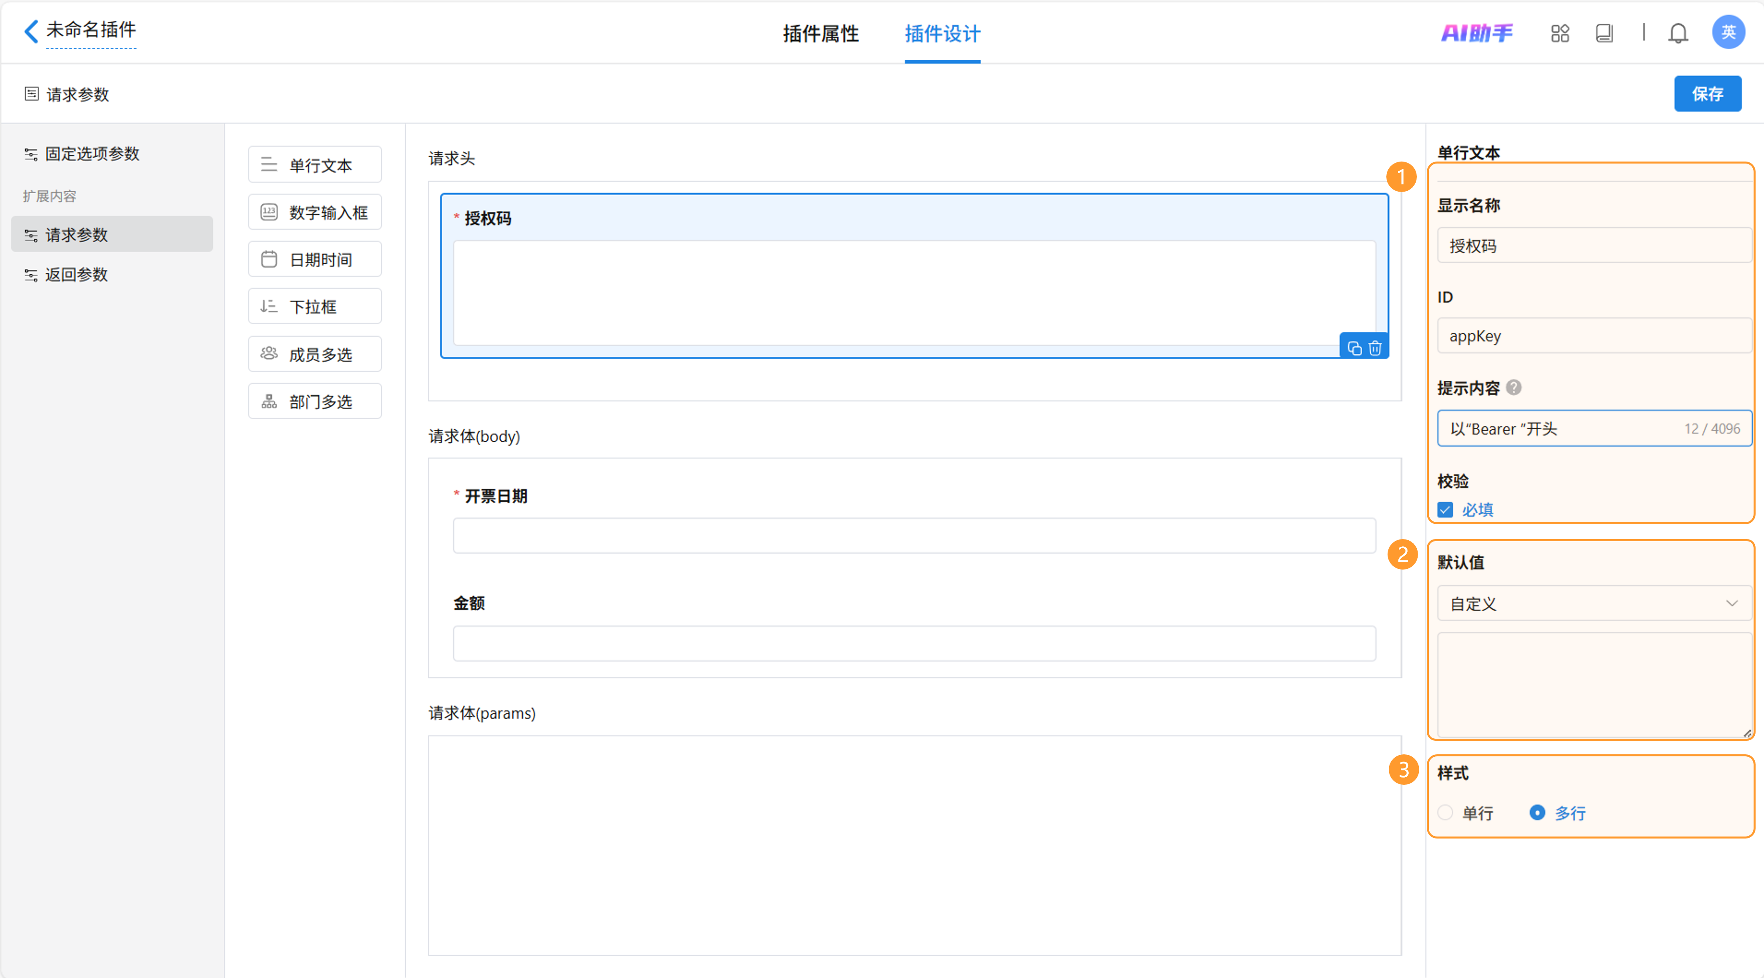1764x978 pixels.
Task: Open the apps grid icon
Action: point(1560,33)
